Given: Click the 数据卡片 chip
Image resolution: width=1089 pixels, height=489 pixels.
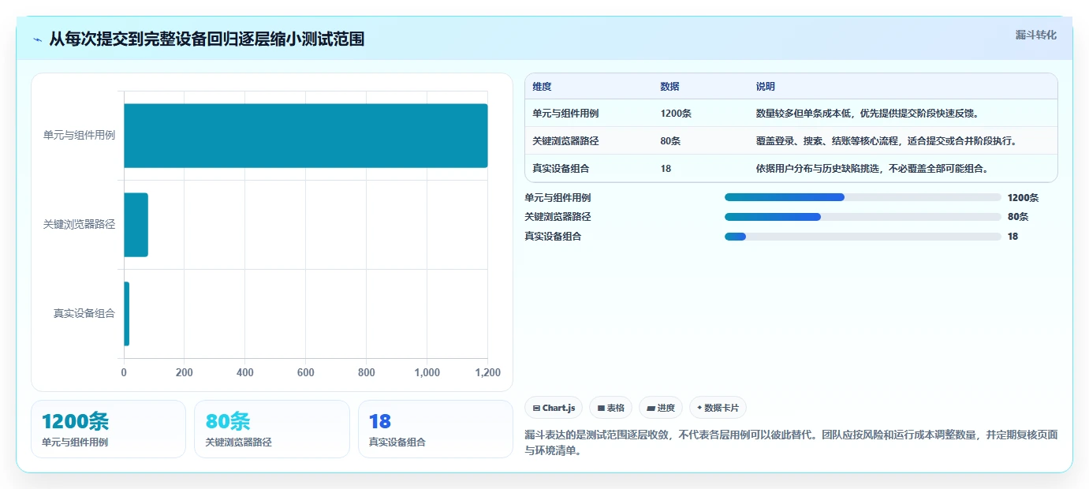Looking at the screenshot, I should click(x=718, y=408).
